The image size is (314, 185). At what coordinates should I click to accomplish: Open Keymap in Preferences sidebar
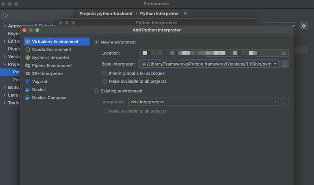click(14, 33)
